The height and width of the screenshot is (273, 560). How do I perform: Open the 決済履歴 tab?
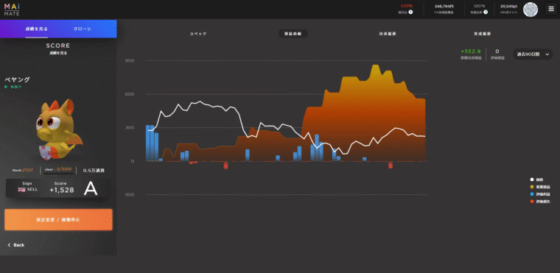pos(388,34)
